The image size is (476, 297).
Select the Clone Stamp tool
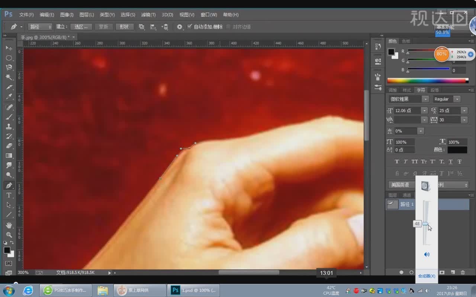[9, 126]
